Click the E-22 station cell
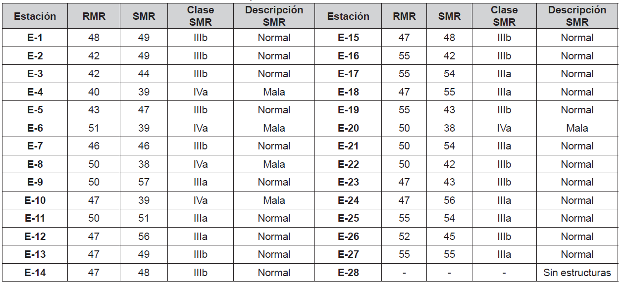 pos(348,164)
